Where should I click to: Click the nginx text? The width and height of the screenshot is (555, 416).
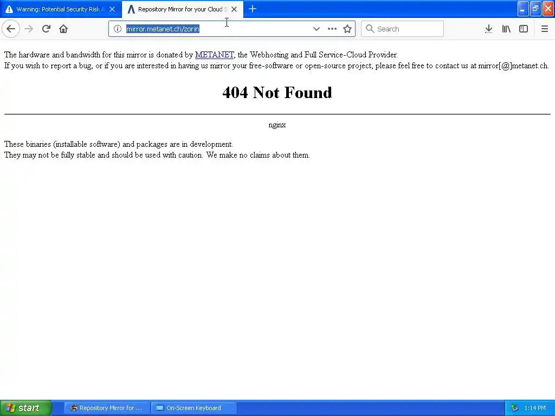[x=277, y=125]
